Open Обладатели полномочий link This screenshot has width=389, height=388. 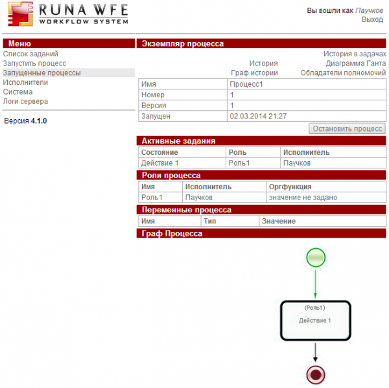343,73
